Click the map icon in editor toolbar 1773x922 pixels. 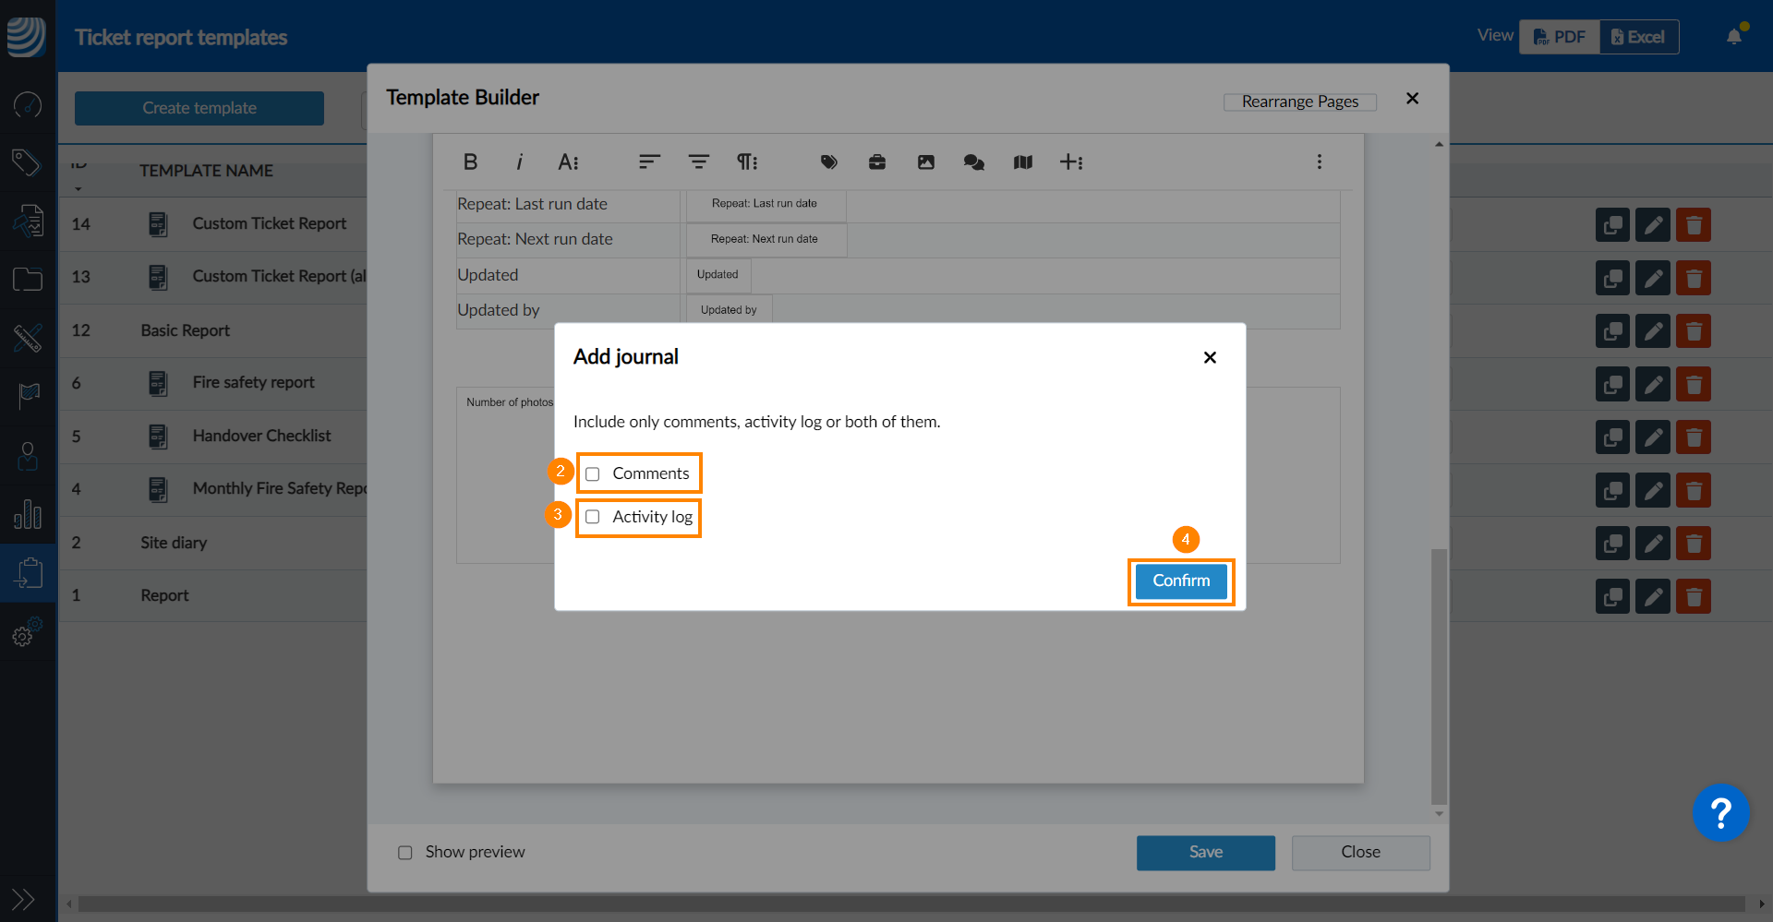click(1022, 162)
